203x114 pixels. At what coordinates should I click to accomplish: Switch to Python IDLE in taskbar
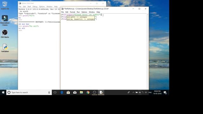coord(101,92)
